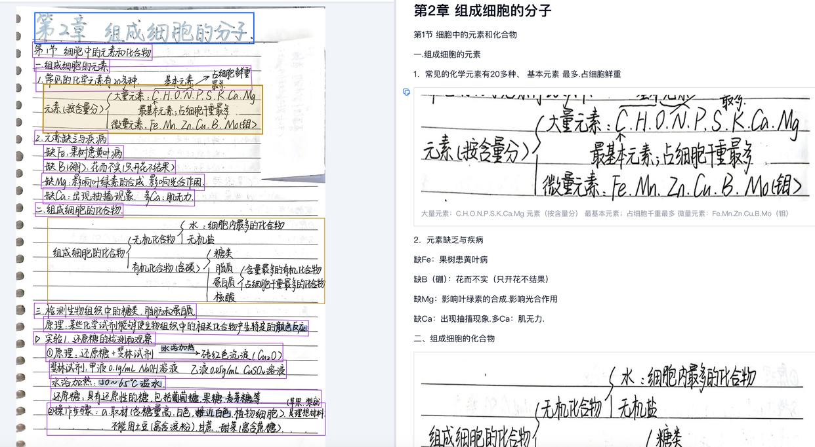Click the copy icon beside the elements image block
Image resolution: width=815 pixels, height=447 pixels.
(x=407, y=92)
